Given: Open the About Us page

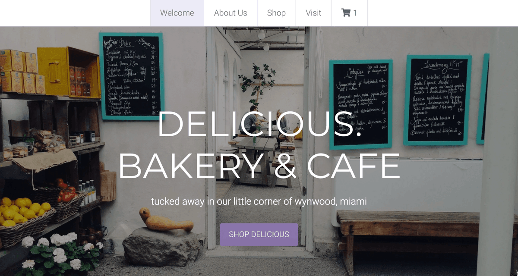Looking at the screenshot, I should click(x=231, y=13).
